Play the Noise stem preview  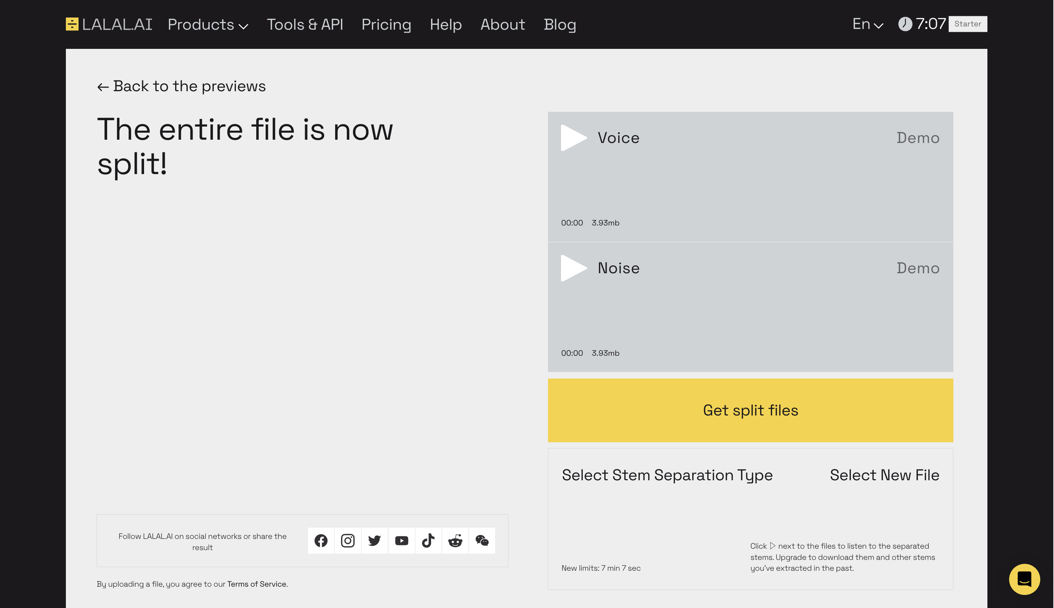(x=573, y=267)
